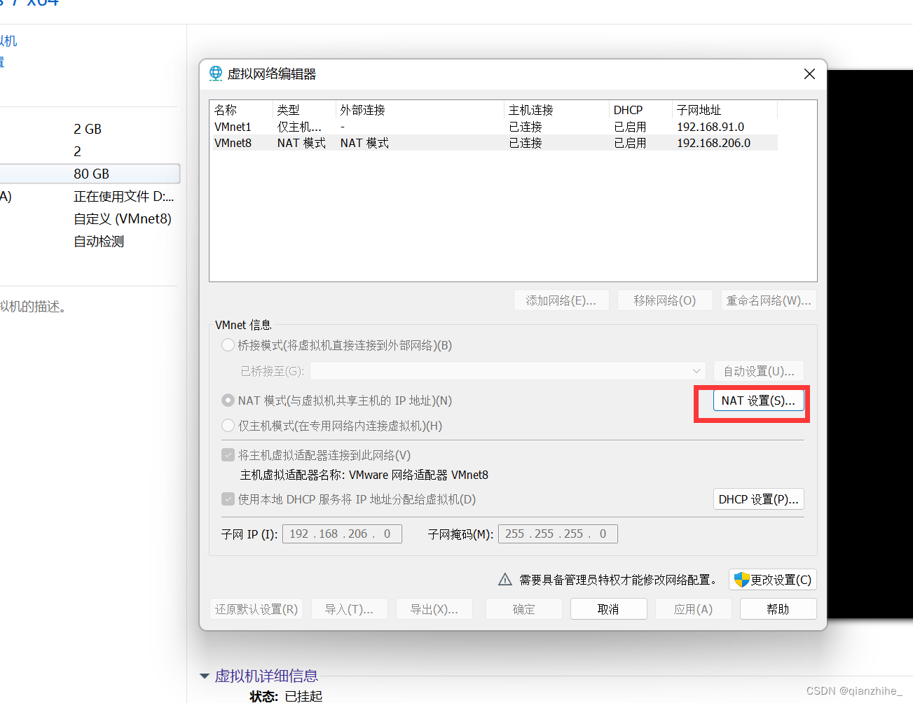Click the 外部连接 column header
The image size is (913, 703).
tap(420, 110)
